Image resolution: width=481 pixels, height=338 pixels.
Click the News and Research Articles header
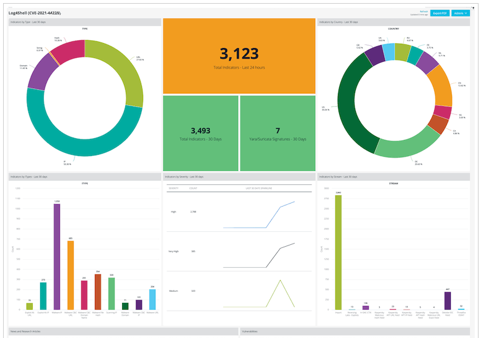123,331
